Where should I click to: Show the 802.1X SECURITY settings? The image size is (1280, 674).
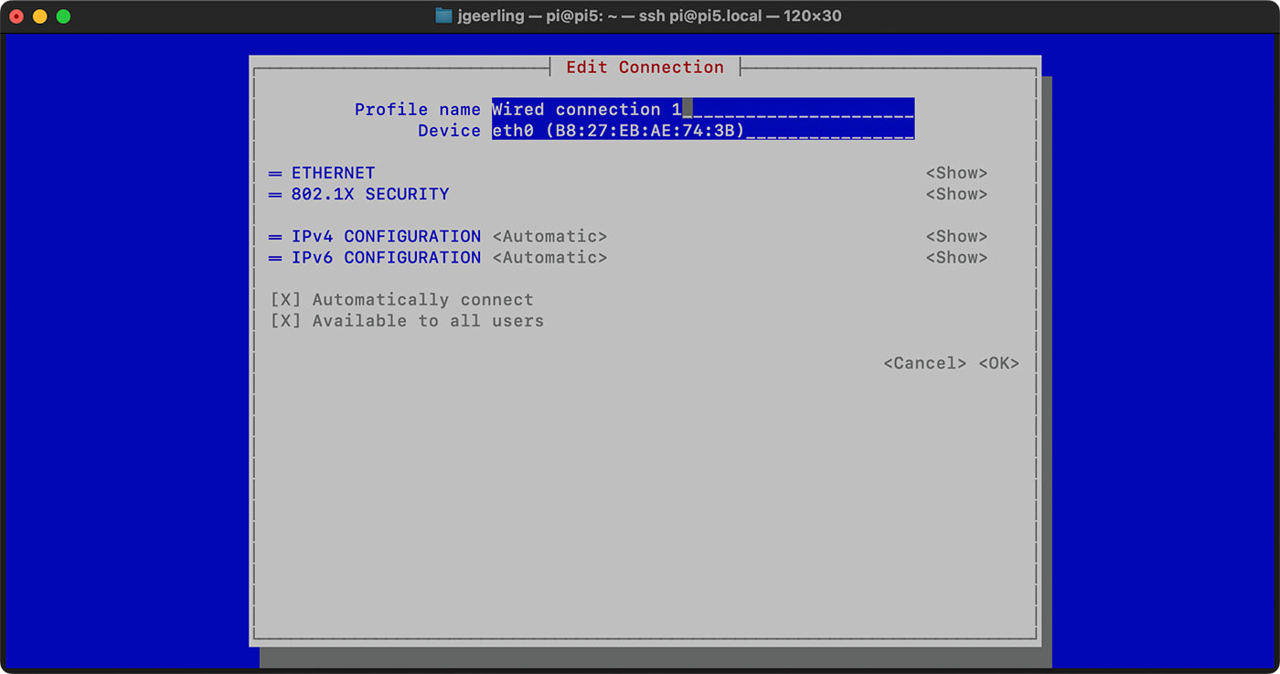(956, 194)
